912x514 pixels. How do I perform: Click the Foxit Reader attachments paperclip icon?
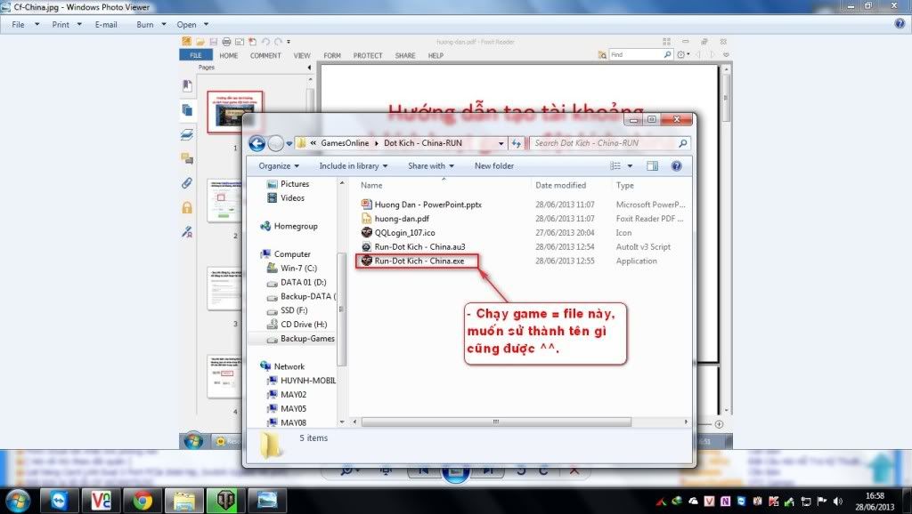click(x=187, y=183)
